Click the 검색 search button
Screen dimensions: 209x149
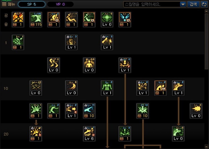click(193, 4)
